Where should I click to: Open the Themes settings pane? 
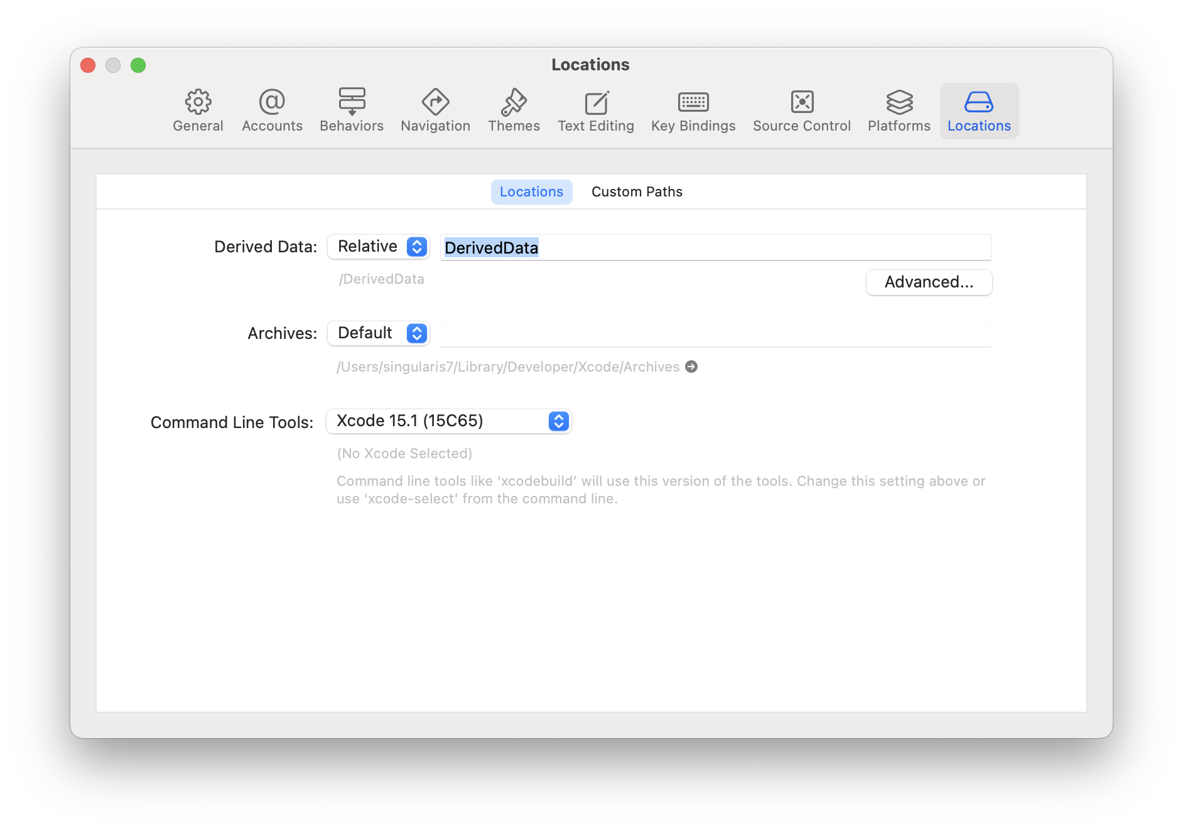click(514, 111)
